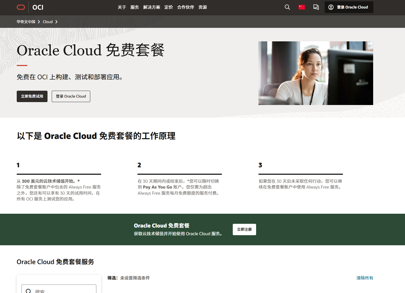The width and height of the screenshot is (405, 293).
Task: Click the Oracle logo icon
Action: (x=21, y=7)
